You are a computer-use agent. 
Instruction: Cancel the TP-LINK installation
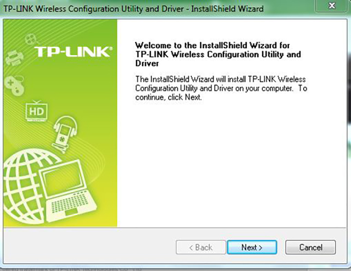311,247
